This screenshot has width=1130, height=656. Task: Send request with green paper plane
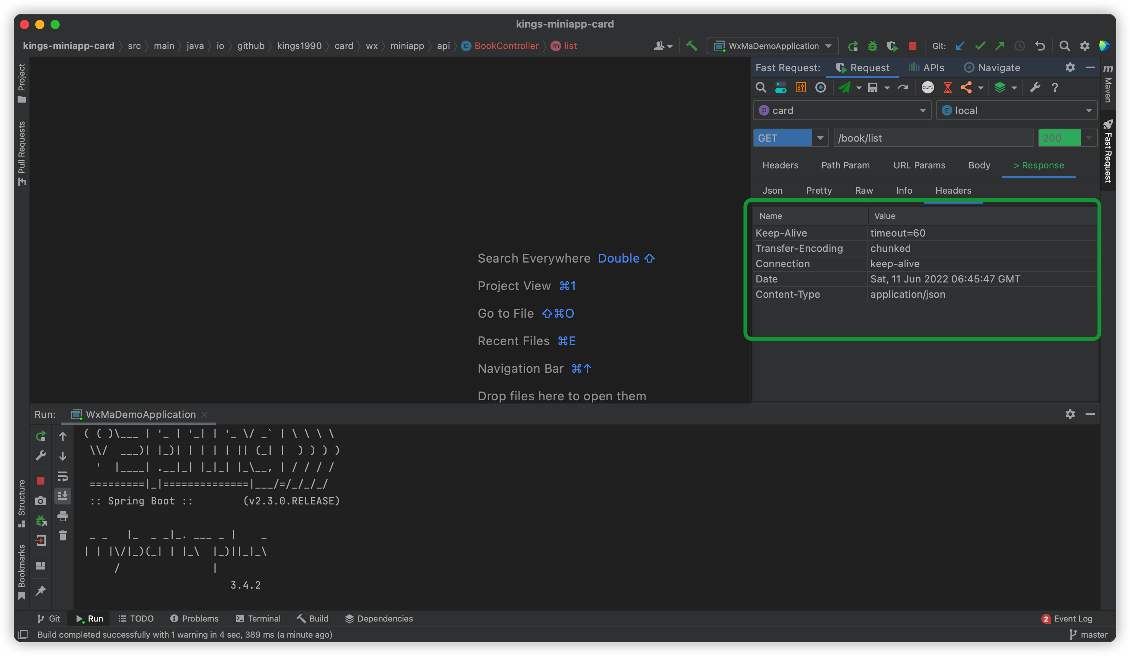point(844,87)
